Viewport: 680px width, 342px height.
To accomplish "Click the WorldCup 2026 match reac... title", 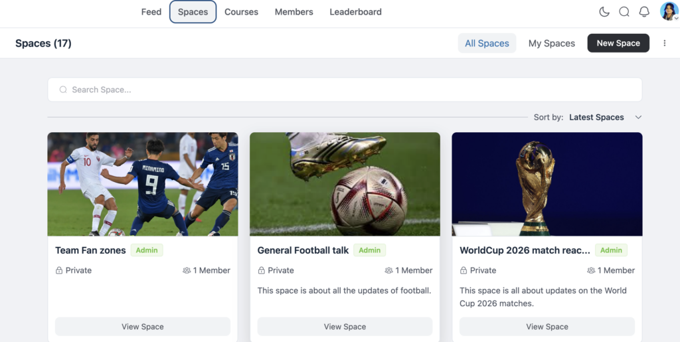I will pos(525,250).
